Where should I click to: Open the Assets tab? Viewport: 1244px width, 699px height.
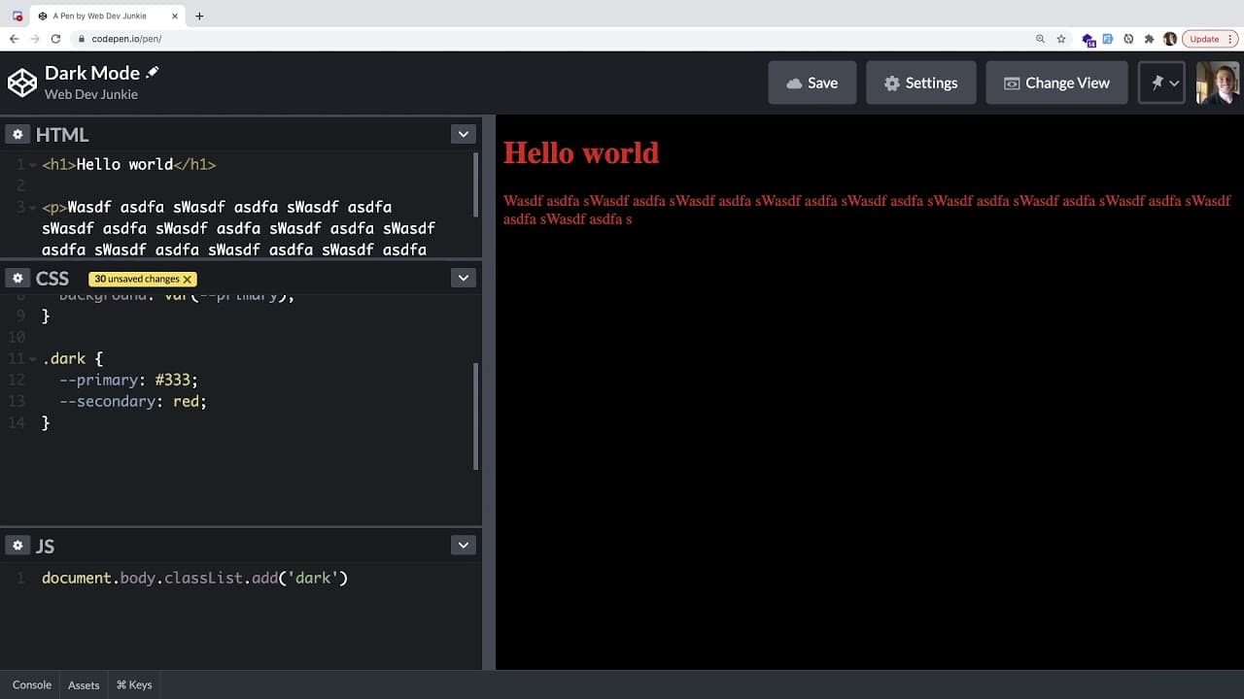(x=84, y=684)
